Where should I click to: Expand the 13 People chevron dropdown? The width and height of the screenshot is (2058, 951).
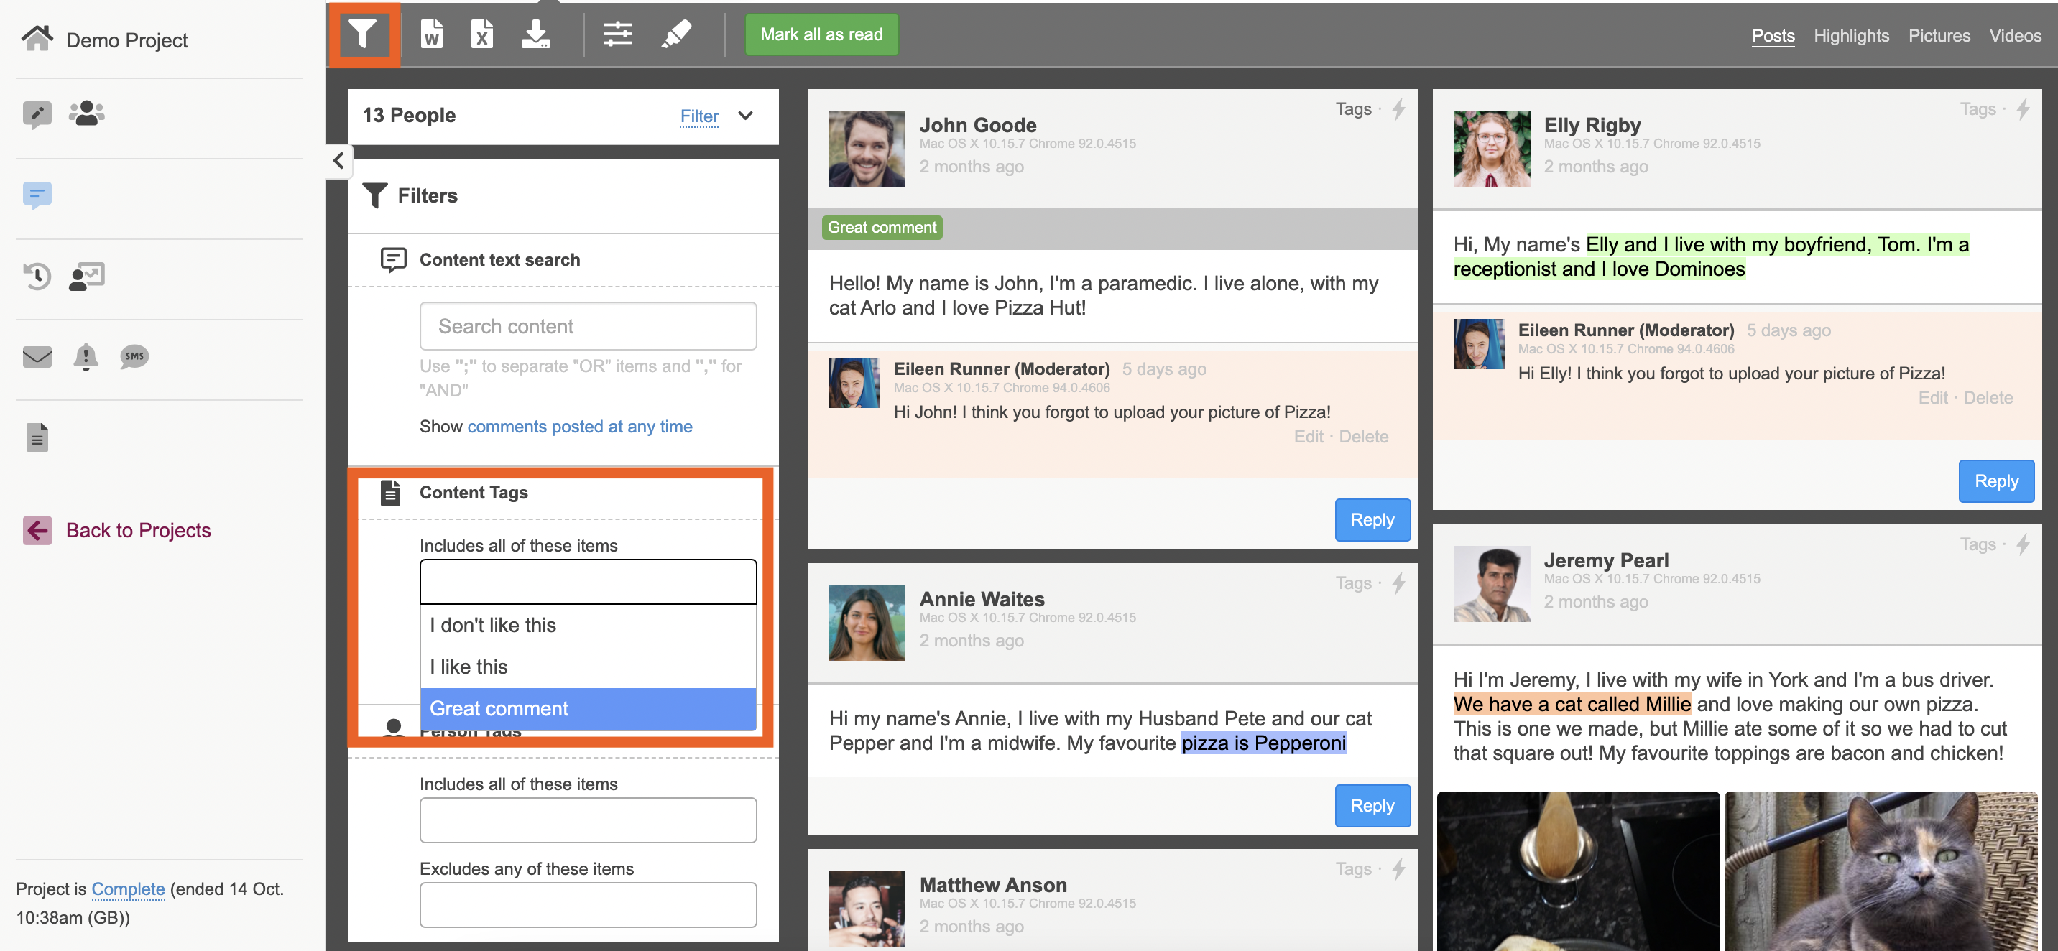pos(745,116)
